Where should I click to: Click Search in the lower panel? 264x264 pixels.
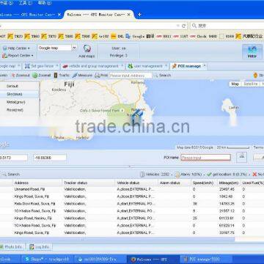coord(11,175)
